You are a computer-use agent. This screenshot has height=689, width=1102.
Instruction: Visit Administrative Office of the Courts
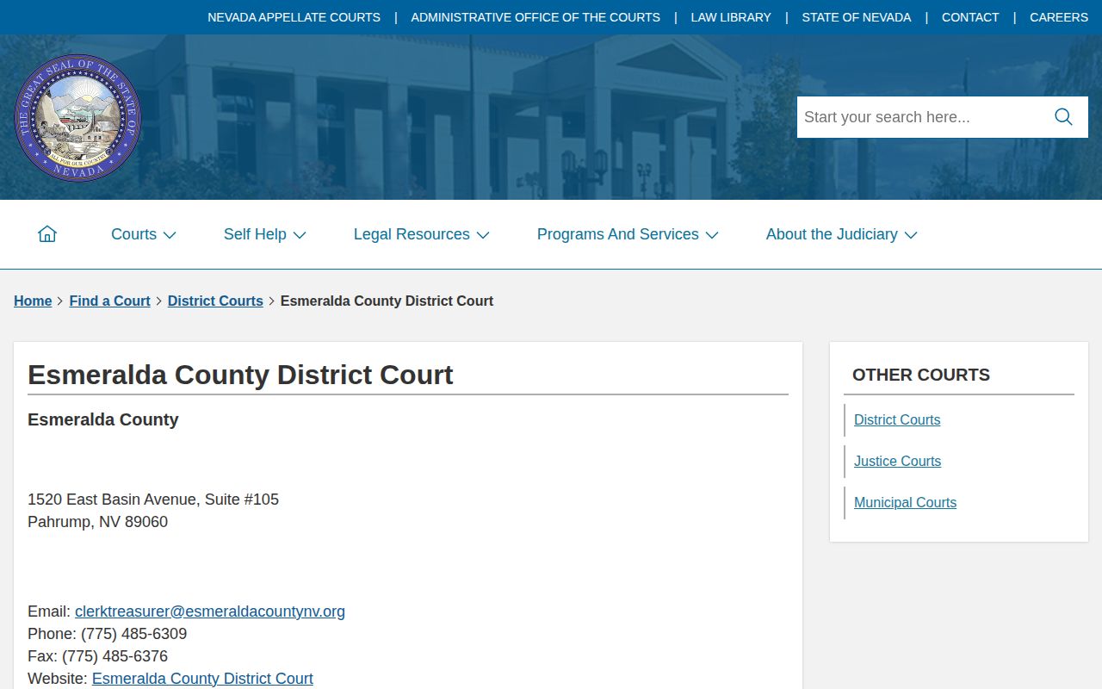[536, 17]
